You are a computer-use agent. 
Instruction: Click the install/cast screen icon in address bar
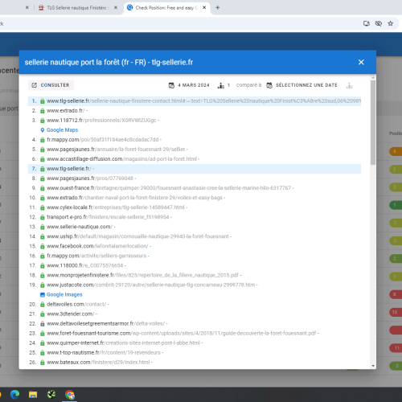click(367, 23)
